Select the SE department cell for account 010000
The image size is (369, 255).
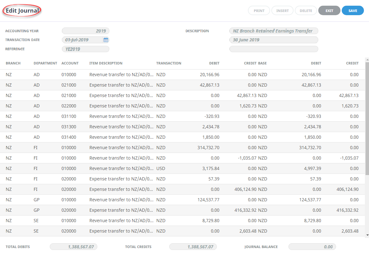pos(36,221)
